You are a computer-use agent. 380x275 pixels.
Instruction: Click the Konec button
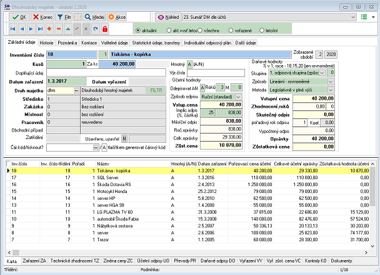[42, 17]
